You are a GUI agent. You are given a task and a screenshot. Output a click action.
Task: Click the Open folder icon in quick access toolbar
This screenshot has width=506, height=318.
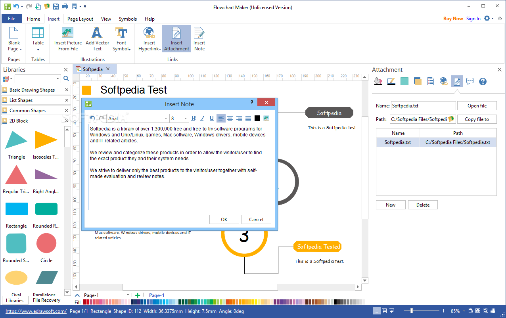(47, 6)
